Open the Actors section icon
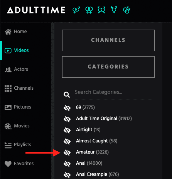 (8, 70)
